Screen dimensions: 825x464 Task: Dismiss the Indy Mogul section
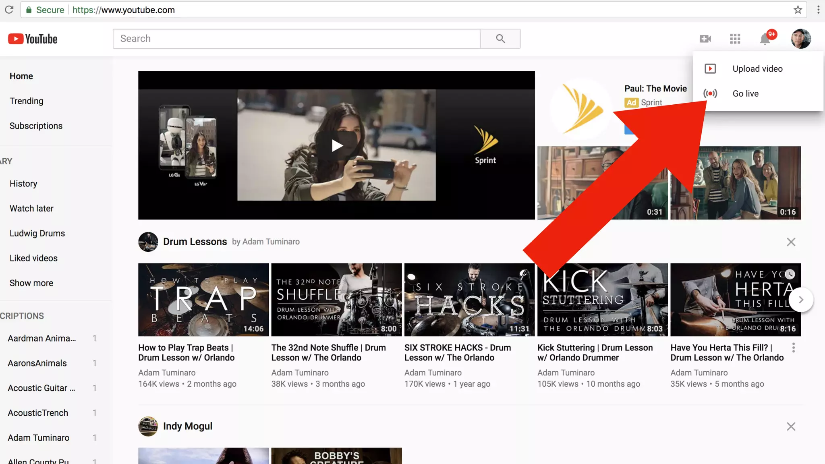791,427
